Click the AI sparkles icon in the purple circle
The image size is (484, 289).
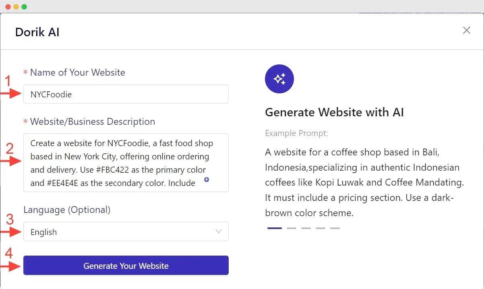click(279, 79)
